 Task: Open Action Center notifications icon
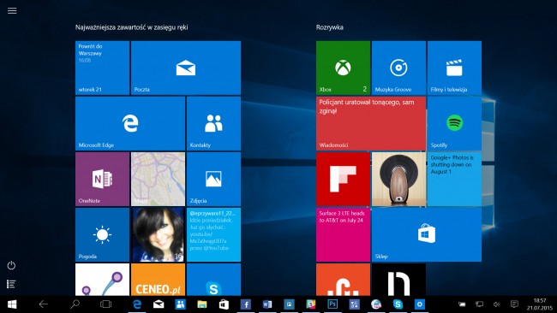(514, 304)
